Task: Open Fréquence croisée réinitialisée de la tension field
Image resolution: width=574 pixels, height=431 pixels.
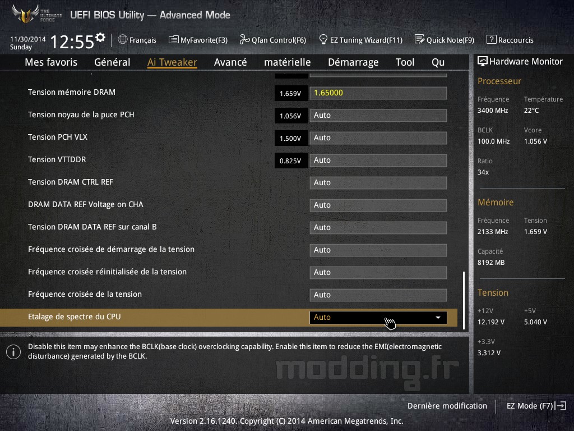Action: click(x=378, y=272)
